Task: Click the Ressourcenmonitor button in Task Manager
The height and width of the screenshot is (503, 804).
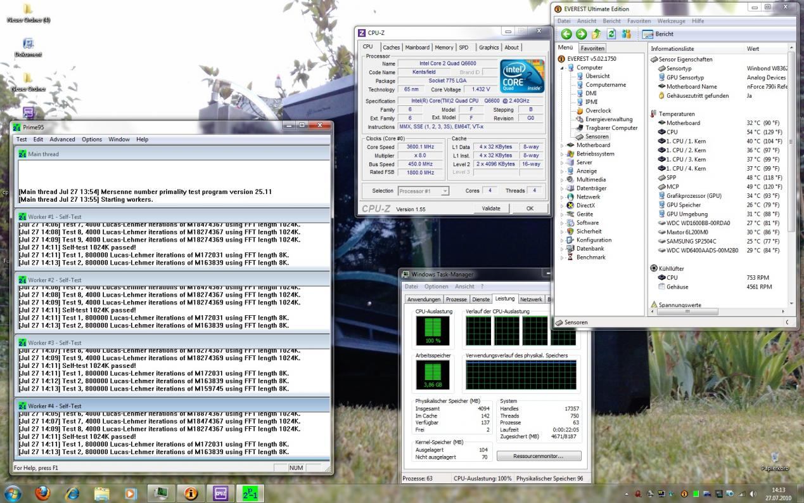Action: 539,456
